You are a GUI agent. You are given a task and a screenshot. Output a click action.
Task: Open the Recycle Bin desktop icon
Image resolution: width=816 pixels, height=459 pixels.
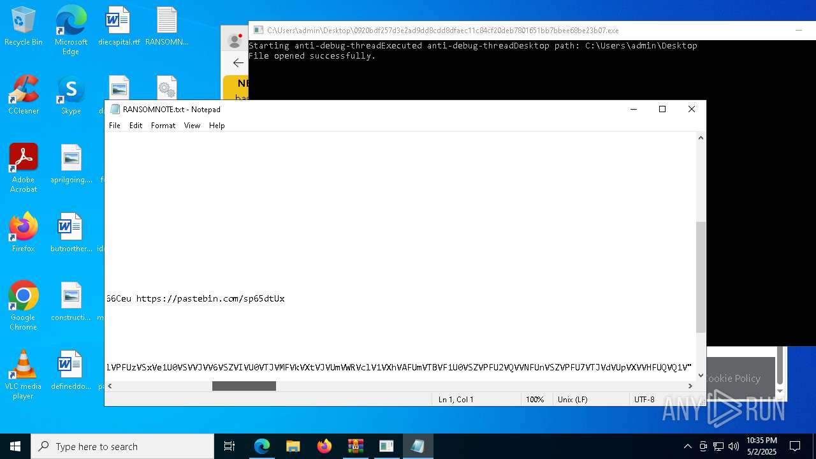(24, 26)
